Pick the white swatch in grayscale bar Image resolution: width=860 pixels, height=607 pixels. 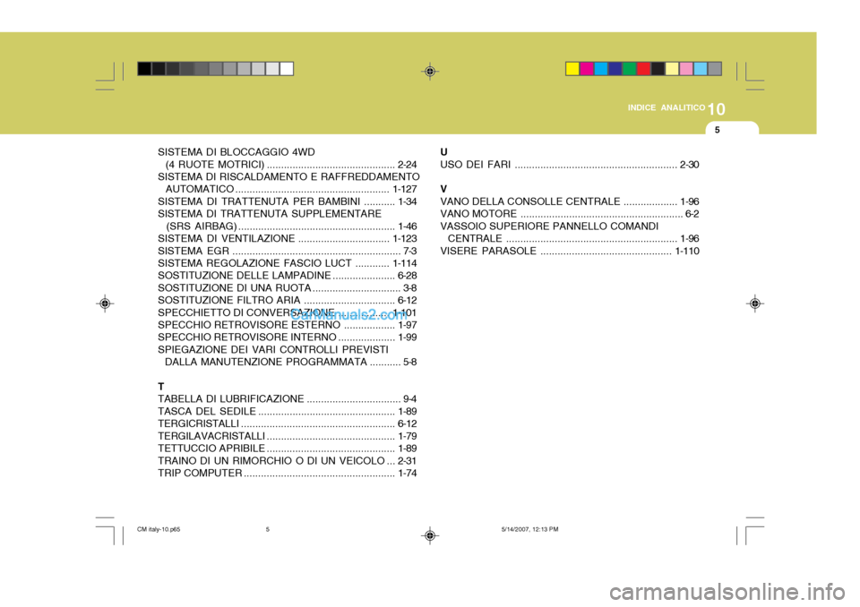pyautogui.click(x=287, y=69)
